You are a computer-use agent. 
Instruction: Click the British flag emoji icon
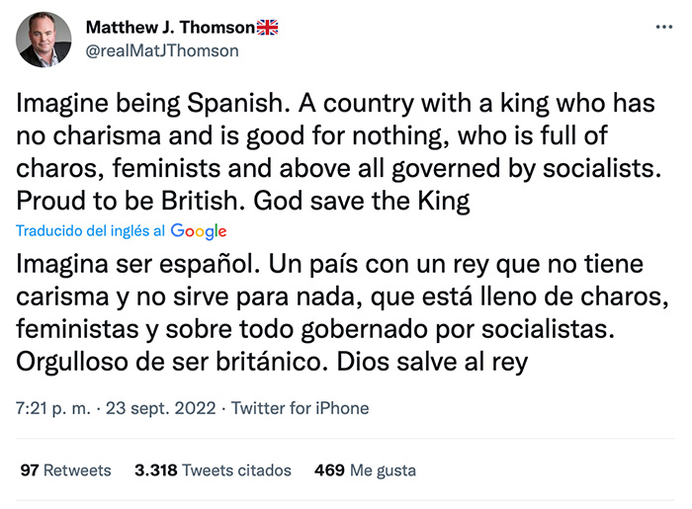[268, 28]
